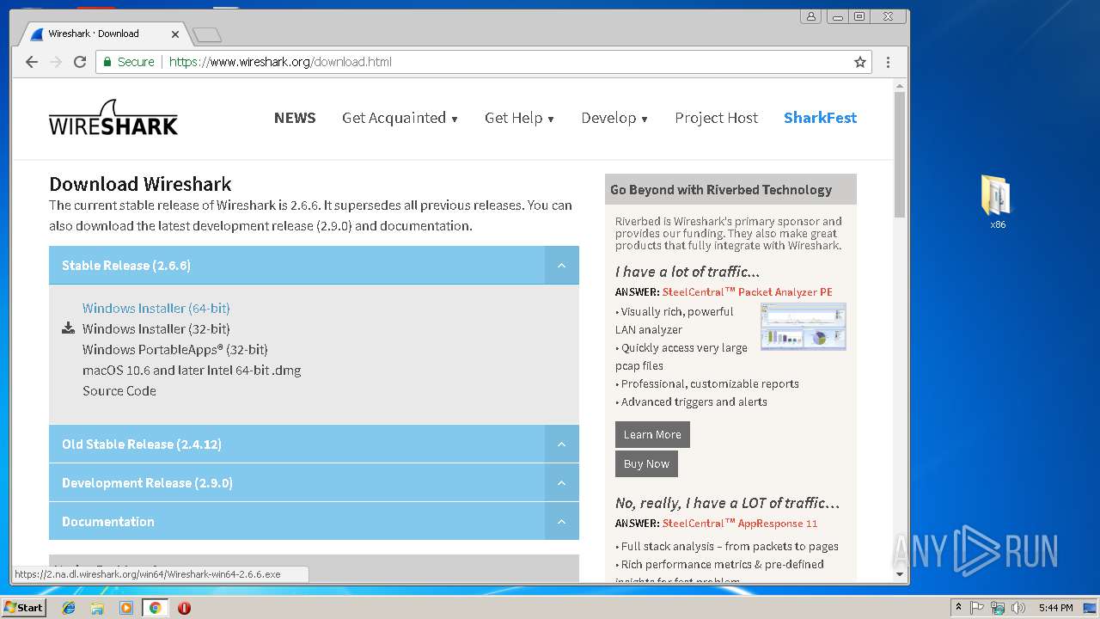Screen dimensions: 1100x619
Task: Reload the Wireshark download page
Action: (80, 62)
